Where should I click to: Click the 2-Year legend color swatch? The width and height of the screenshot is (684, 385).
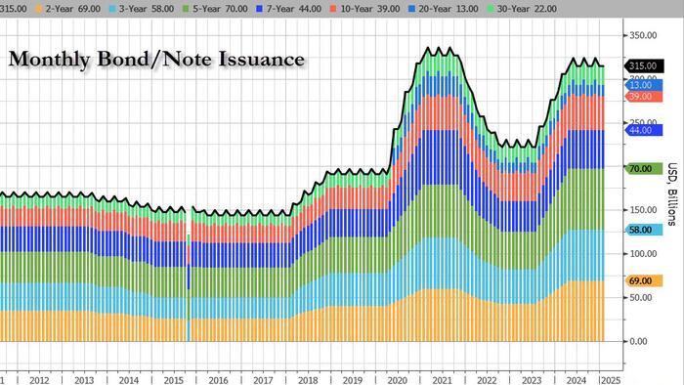[x=38, y=9]
